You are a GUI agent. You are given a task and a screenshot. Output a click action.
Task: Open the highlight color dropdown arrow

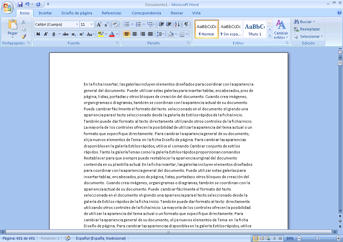(x=106, y=34)
